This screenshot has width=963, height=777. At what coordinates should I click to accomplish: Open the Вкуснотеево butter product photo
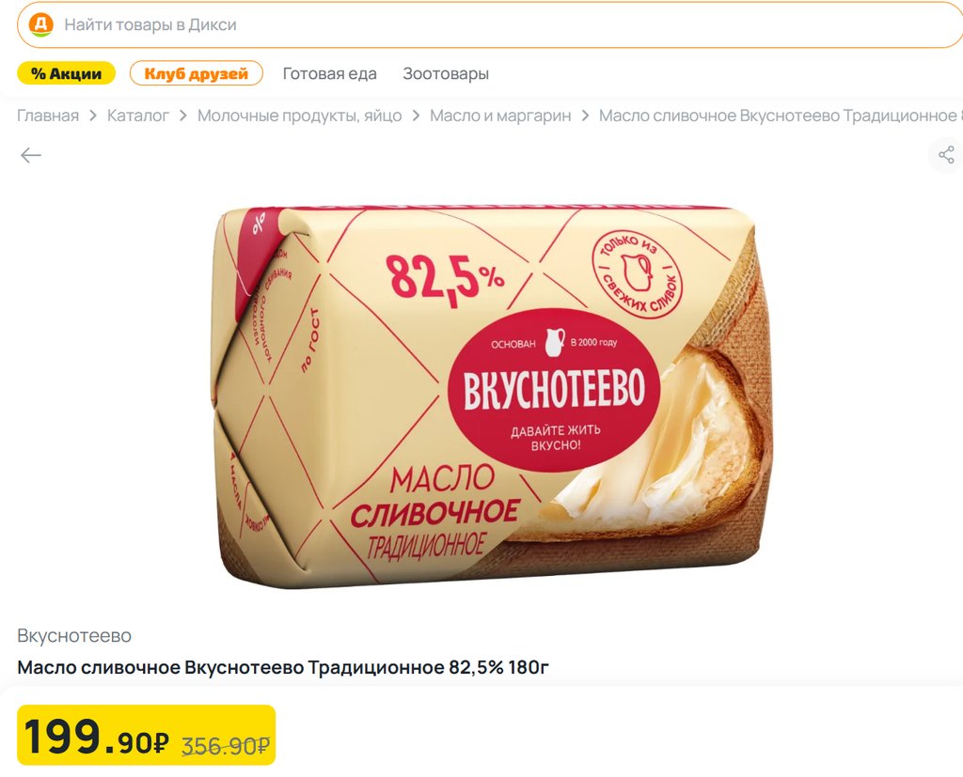click(x=489, y=395)
